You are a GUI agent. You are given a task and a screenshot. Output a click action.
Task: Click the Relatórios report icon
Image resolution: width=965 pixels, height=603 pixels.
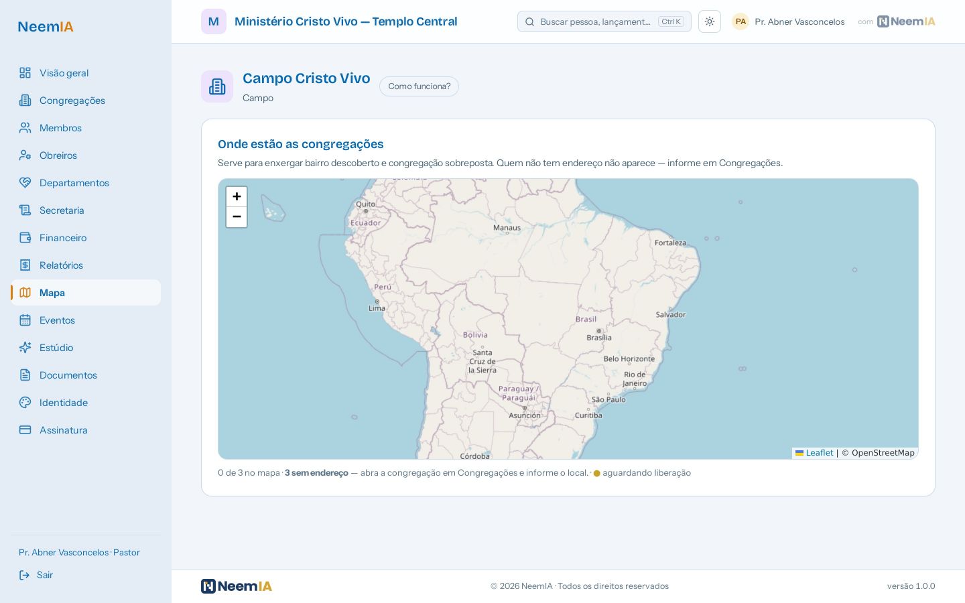(x=25, y=265)
